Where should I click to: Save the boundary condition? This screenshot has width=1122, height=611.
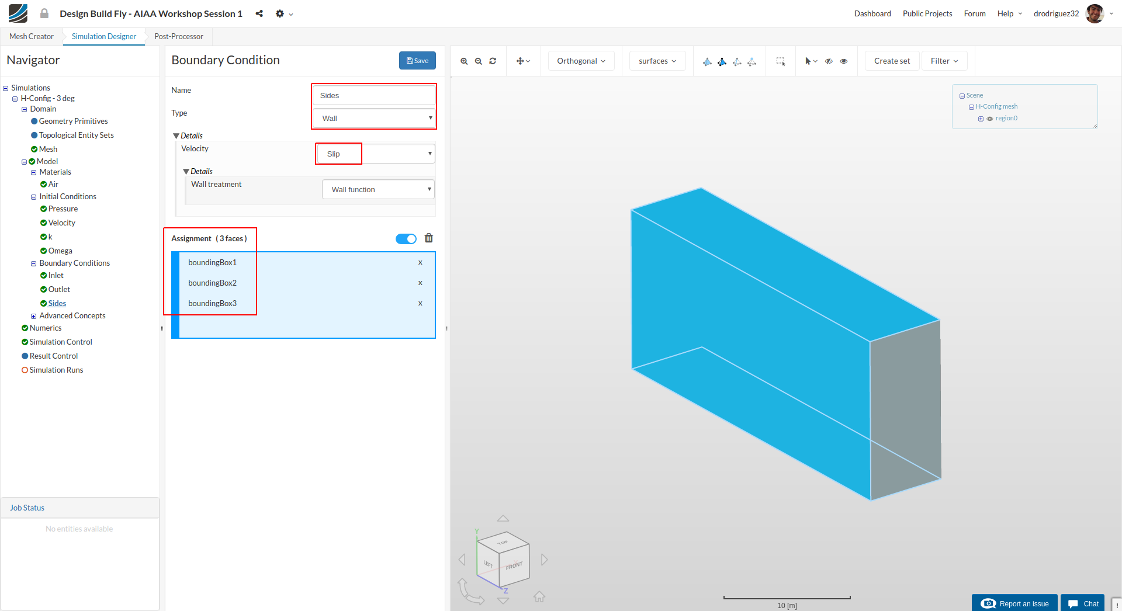click(x=417, y=61)
